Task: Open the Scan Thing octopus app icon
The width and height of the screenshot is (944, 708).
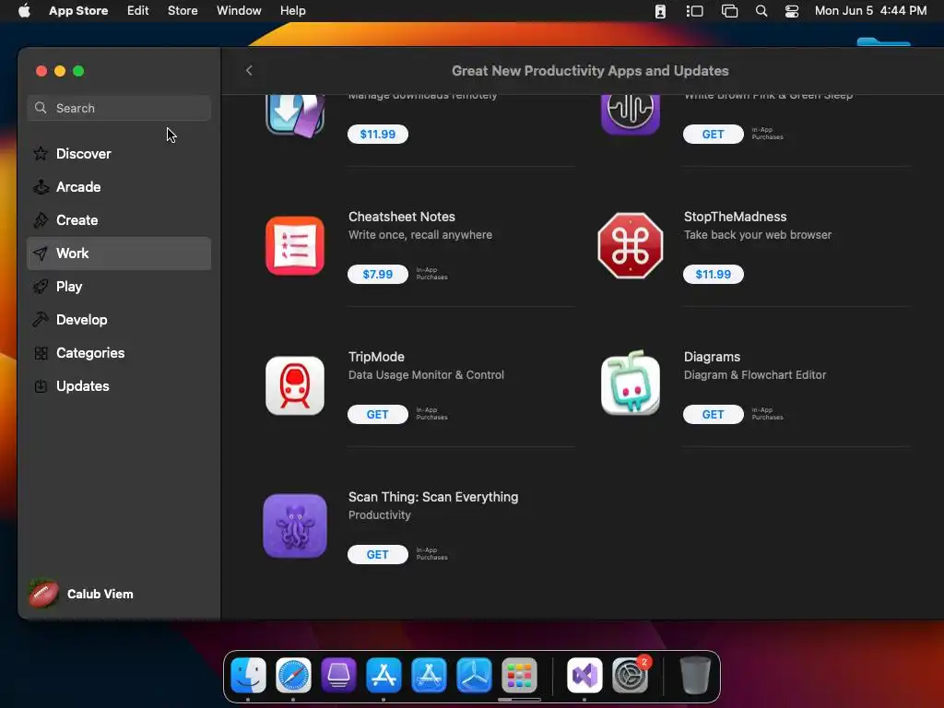Action: click(295, 526)
